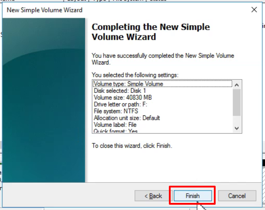265x210 pixels.
Task: Select the Volume size: 40830 MB entry
Action: (x=123, y=97)
